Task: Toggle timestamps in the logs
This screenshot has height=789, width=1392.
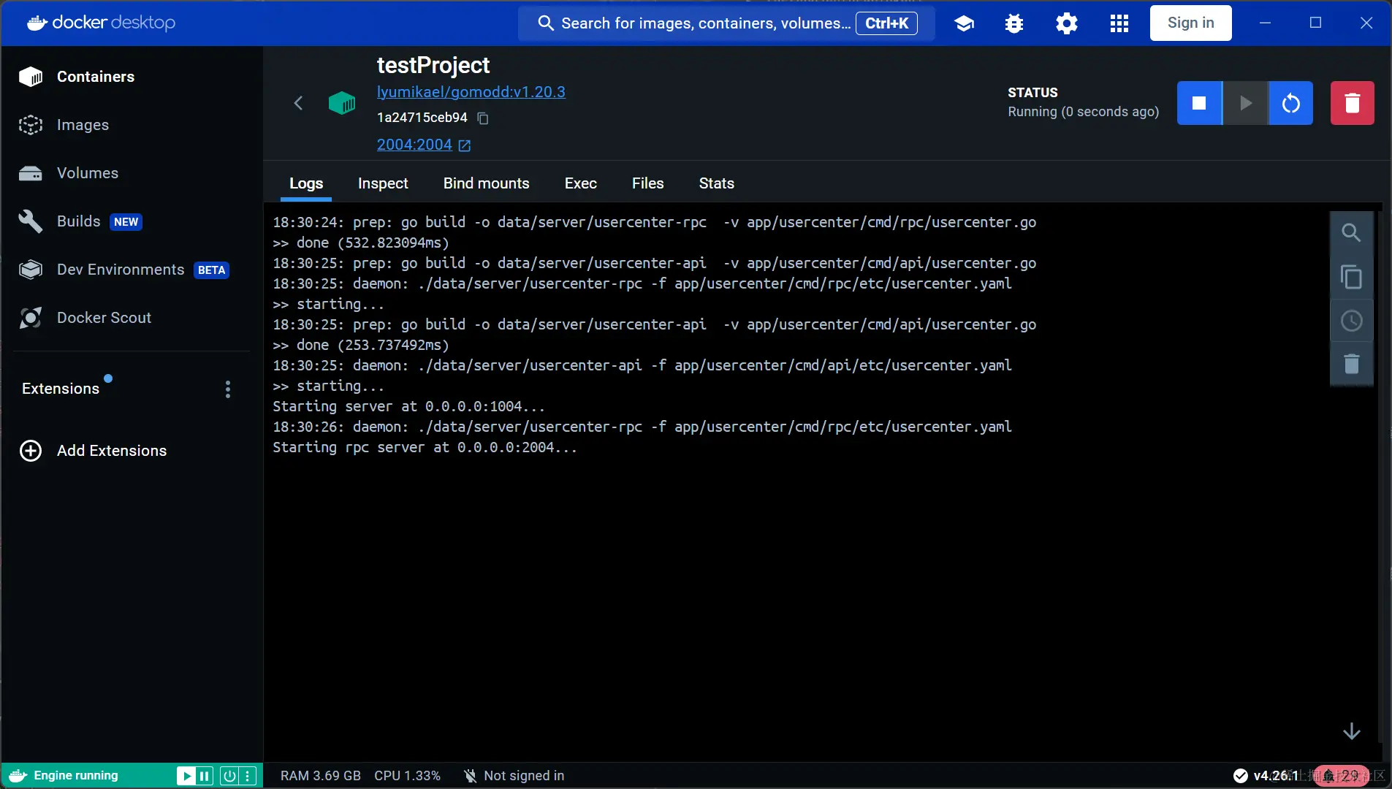Action: [x=1352, y=321]
